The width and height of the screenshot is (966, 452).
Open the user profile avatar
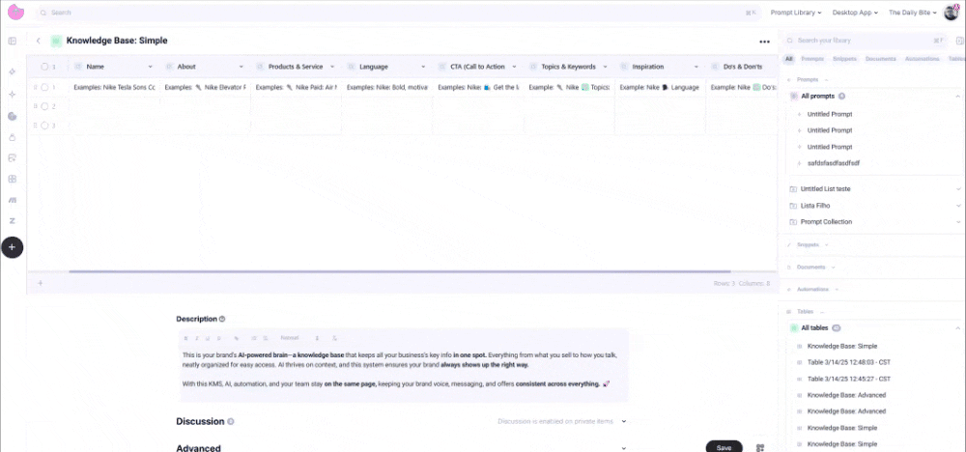(952, 13)
